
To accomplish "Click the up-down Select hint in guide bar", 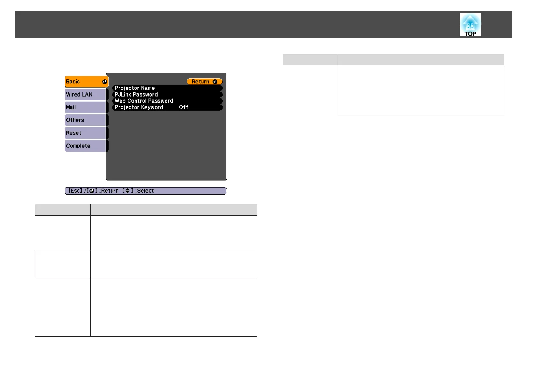I will coord(138,191).
